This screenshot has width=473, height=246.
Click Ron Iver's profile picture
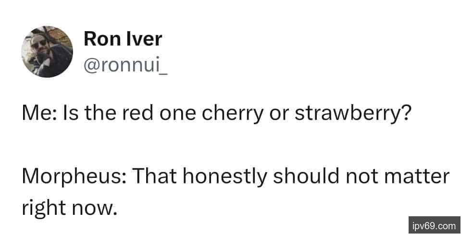pos(47,52)
